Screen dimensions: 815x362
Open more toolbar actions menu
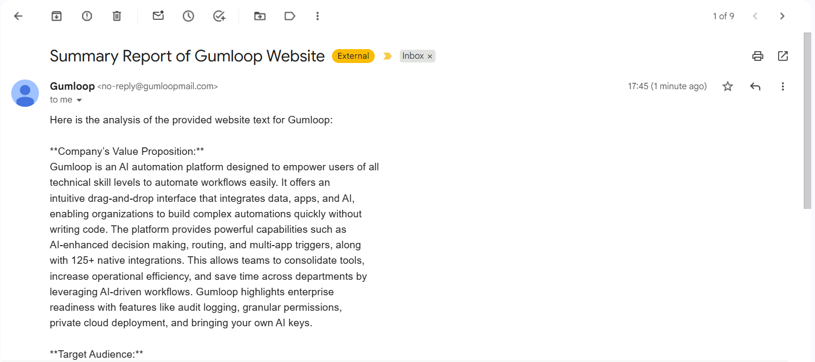tap(318, 16)
